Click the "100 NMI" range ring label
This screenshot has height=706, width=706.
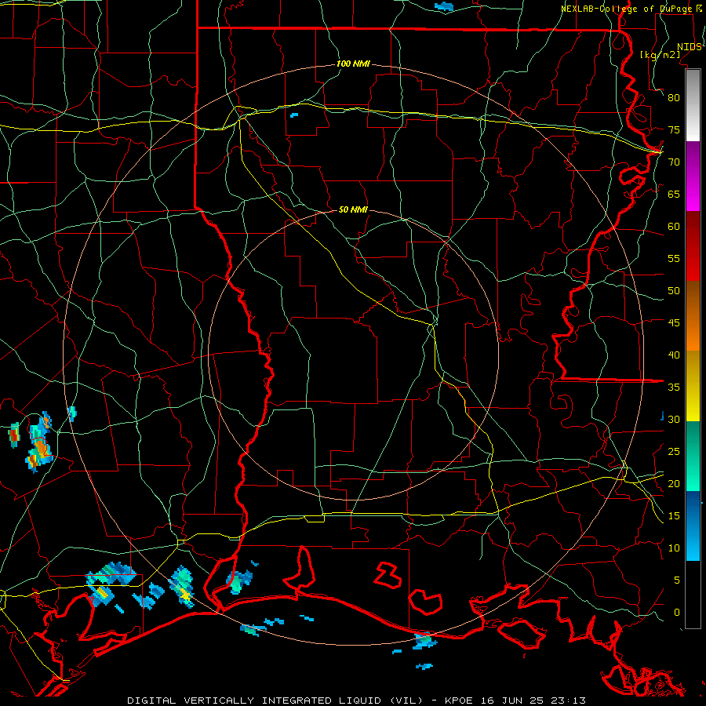(x=353, y=64)
